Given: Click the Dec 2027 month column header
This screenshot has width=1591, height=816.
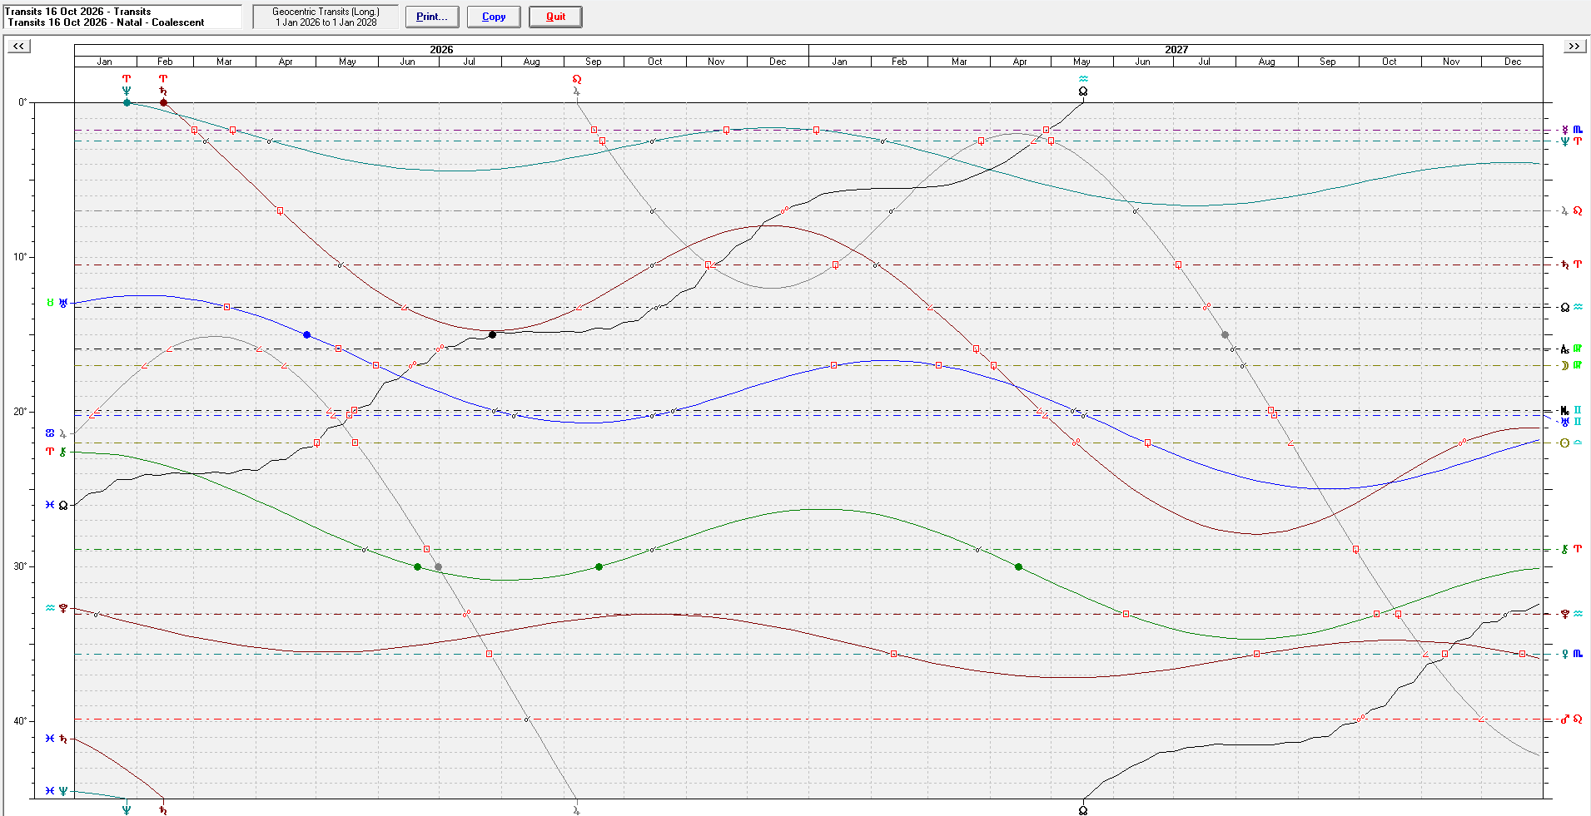Looking at the screenshot, I should (1513, 62).
